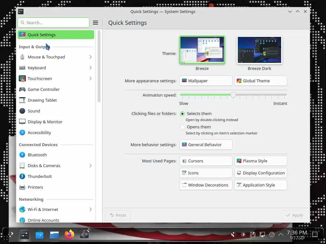Image resolution: width=326 pixels, height=244 pixels.
Task: Click the General Behavior button
Action: [206, 145]
